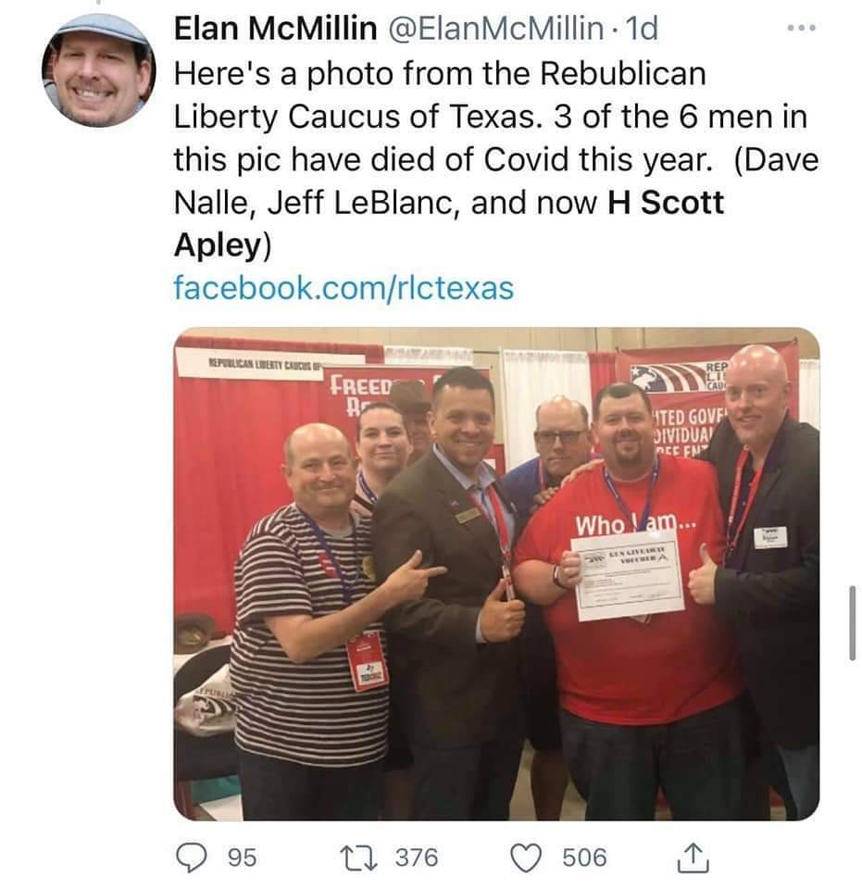Open the 1d timestamp permalink
Viewport: 862px width, 889px height.
pyautogui.click(x=641, y=29)
